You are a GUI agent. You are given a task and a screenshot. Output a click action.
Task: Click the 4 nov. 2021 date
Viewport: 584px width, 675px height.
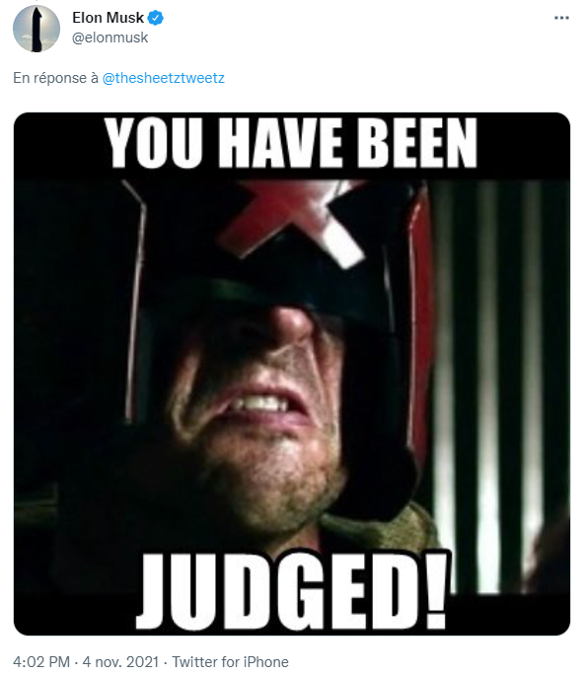click(120, 661)
